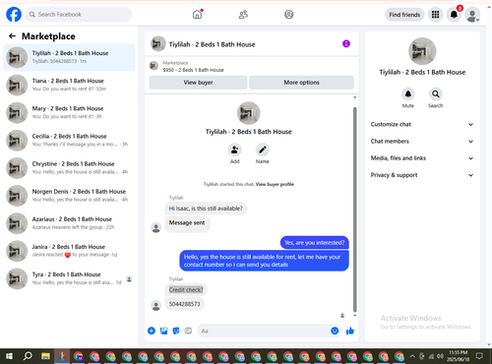This screenshot has height=364, width=492.
Task: Click the 'Yes, are you interested?' message
Action: [314, 243]
